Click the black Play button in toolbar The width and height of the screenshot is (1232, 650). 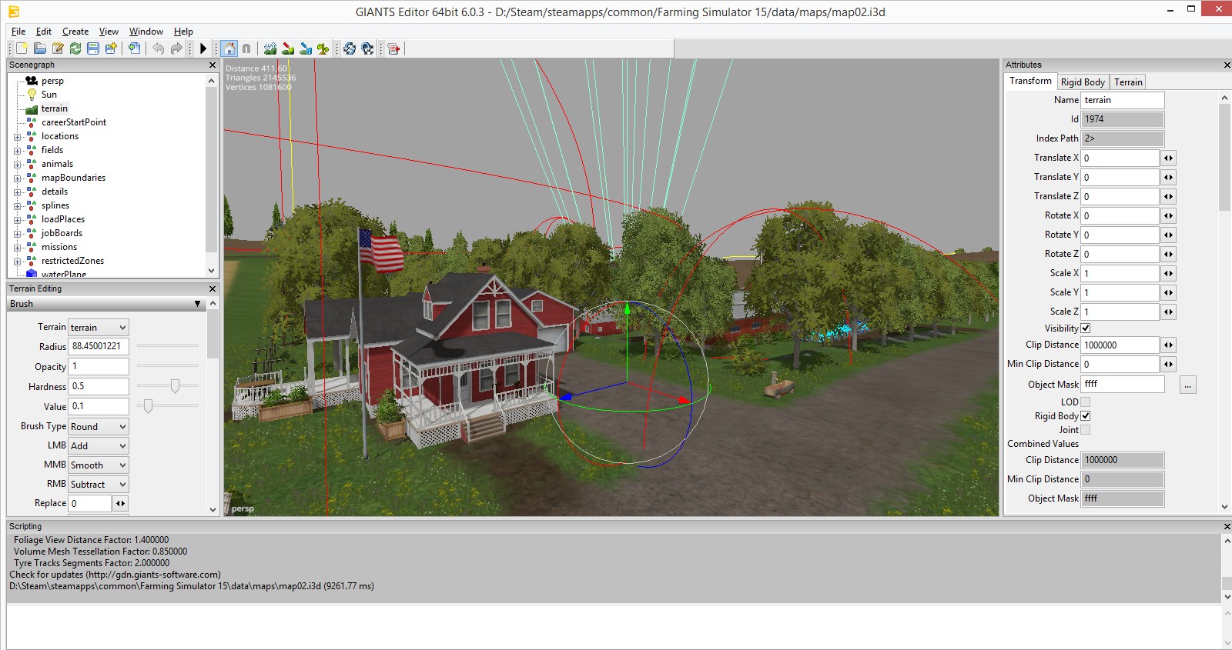point(203,48)
